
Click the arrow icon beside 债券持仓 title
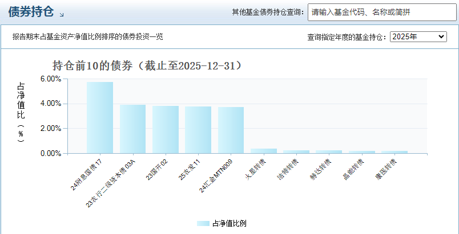(x=62, y=15)
